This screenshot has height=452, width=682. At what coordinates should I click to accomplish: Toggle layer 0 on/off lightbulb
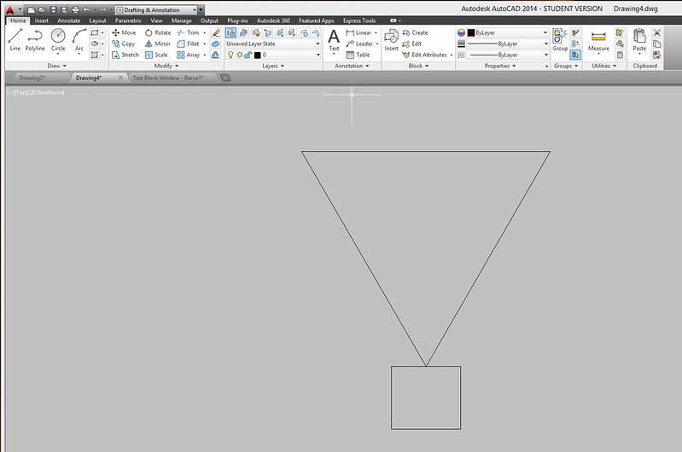pyautogui.click(x=230, y=55)
